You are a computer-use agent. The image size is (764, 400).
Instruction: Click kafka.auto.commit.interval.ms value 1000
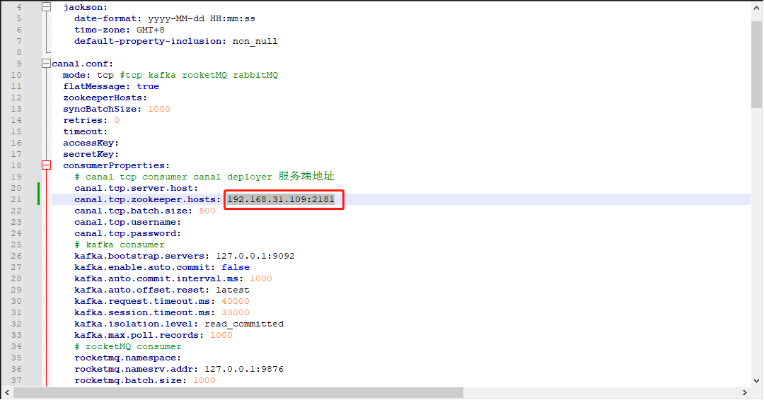pyautogui.click(x=260, y=279)
